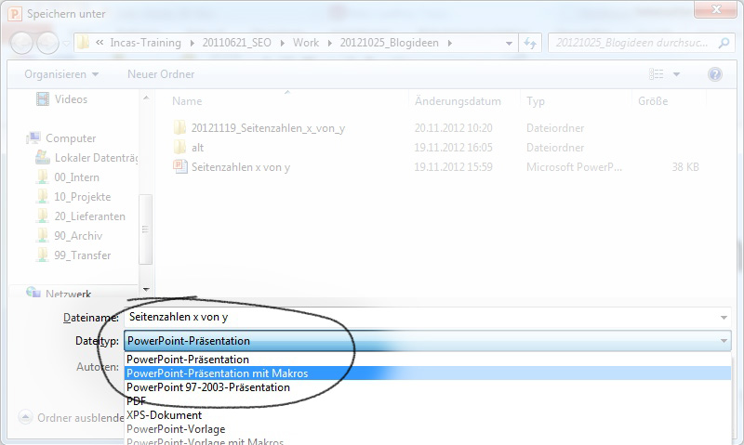Click the address bar folder icon
This screenshot has height=445, width=744.
tap(83, 43)
